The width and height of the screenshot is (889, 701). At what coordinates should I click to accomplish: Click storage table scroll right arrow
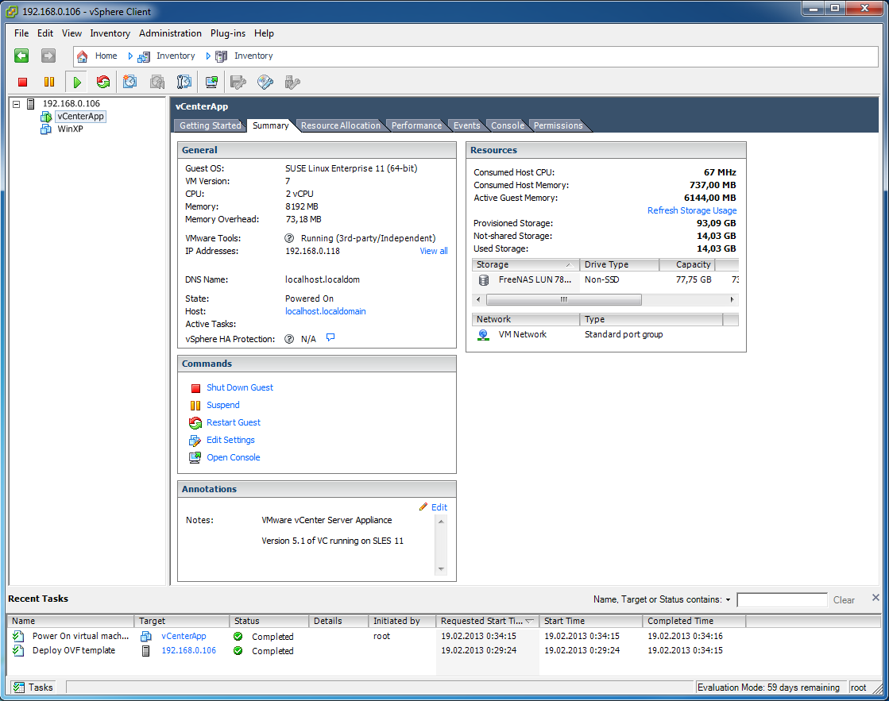tap(732, 300)
